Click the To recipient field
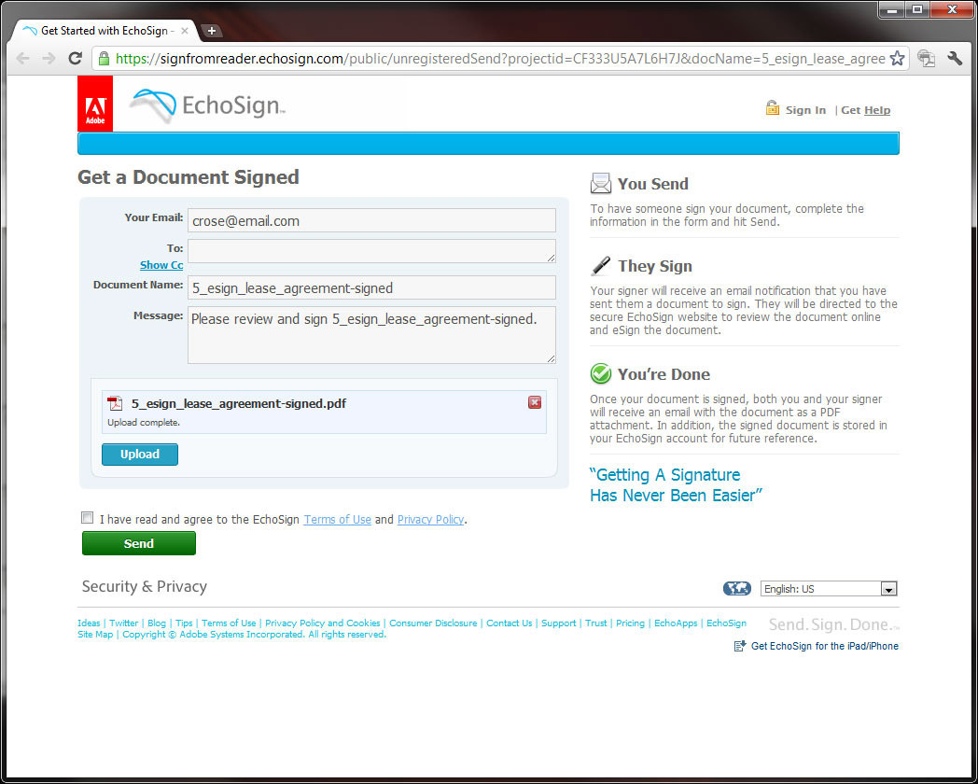978x784 pixels. (x=371, y=251)
